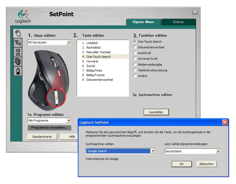Open the pointer movement settings icon

[18, 43]
